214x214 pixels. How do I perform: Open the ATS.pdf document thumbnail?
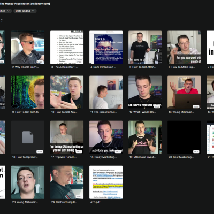point(106,182)
